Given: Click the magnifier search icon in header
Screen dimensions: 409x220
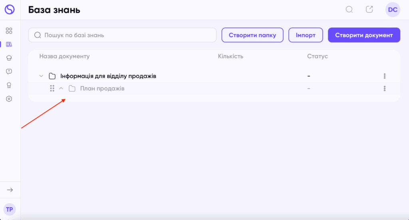Looking at the screenshot, I should point(349,10).
